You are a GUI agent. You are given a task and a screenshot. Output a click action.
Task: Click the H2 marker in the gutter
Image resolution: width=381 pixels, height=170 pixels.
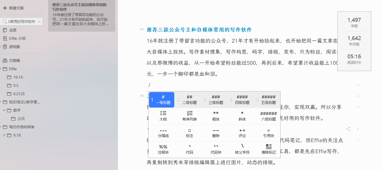pos(142,96)
